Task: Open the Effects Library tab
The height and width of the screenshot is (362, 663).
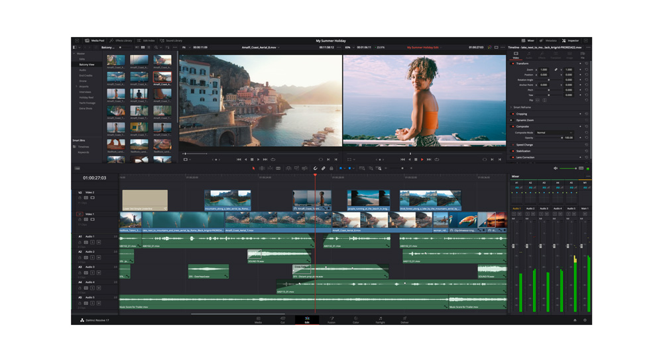Action: pos(121,41)
